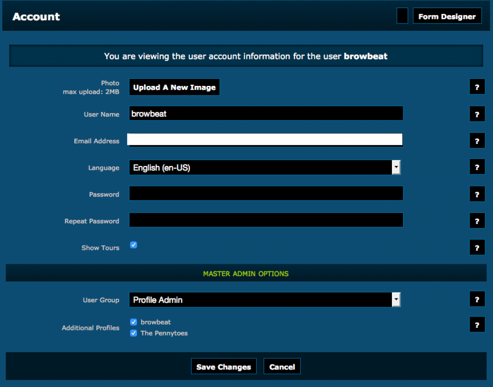Click the 'max upload: 2MB' text
The height and width of the screenshot is (387, 493).
(x=91, y=92)
